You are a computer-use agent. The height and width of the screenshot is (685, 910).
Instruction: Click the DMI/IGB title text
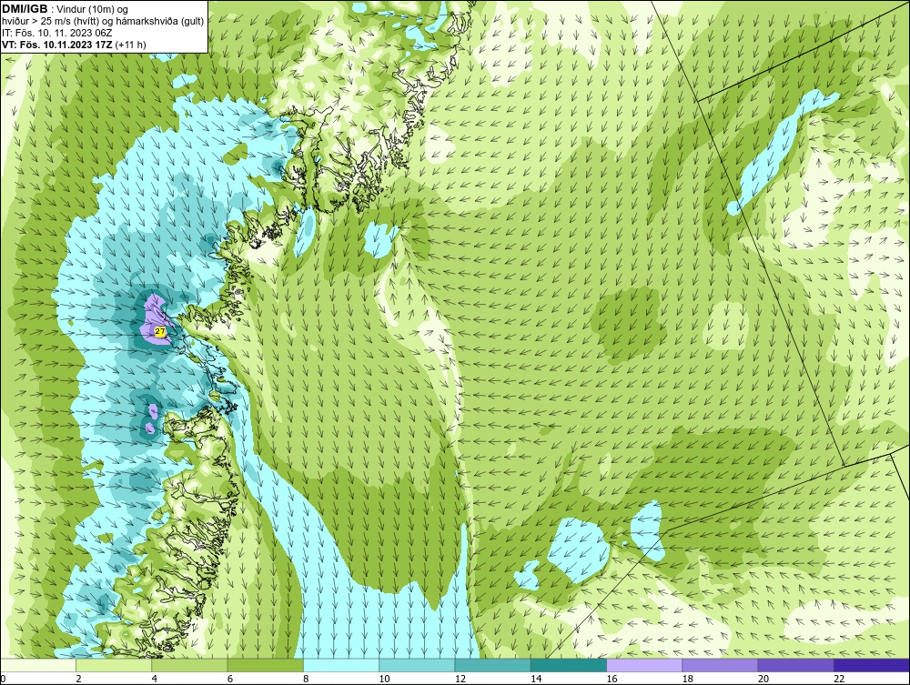coord(25,9)
